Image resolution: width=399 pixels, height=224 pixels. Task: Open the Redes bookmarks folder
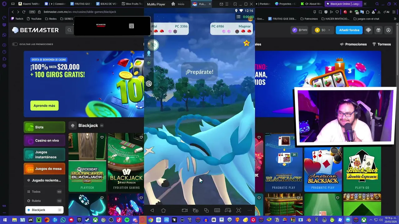(50, 19)
